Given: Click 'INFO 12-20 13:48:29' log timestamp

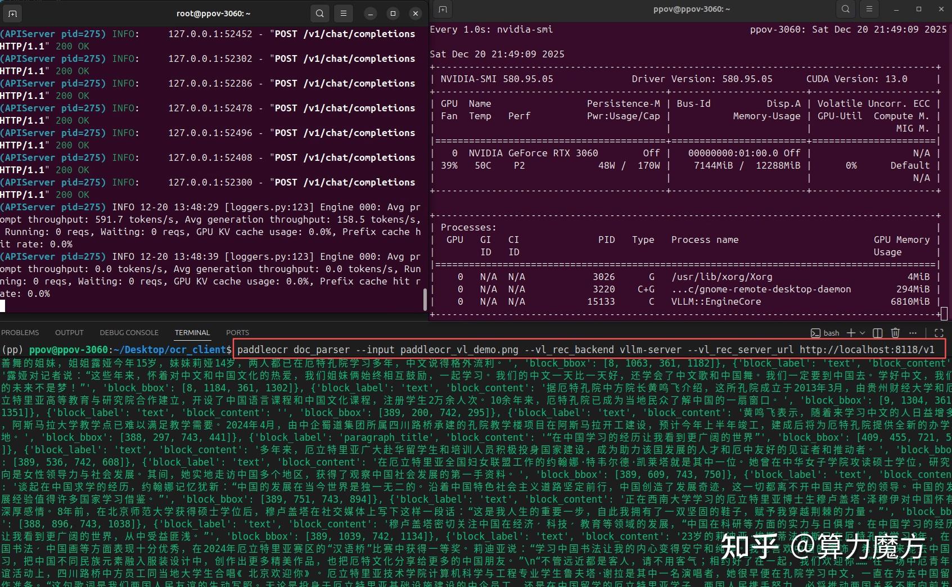Looking at the screenshot, I should [165, 207].
